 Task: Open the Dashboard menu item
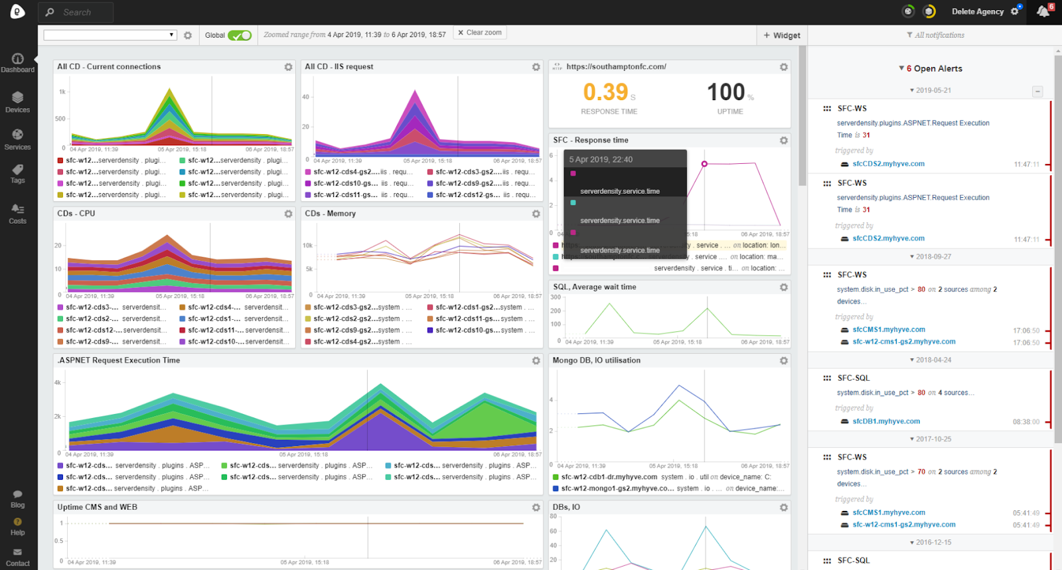[x=17, y=62]
